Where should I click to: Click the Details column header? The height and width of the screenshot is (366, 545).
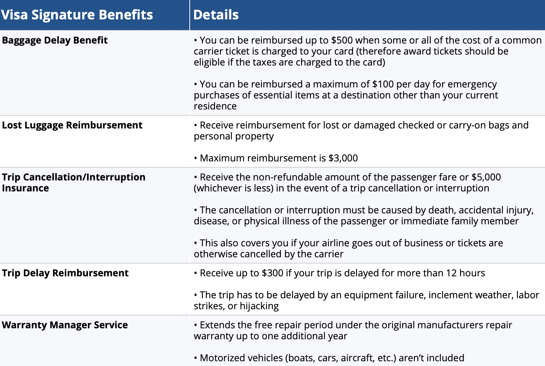pos(216,15)
